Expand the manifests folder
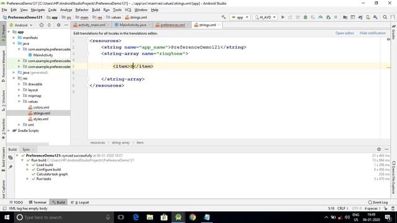The height and width of the screenshot is (223, 397). click(x=14, y=38)
